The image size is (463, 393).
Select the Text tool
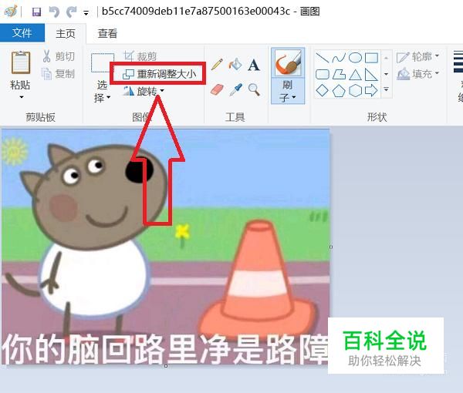tap(254, 65)
